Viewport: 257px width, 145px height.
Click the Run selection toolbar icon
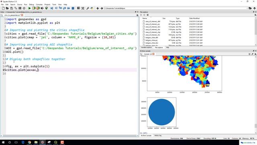(x=42, y=8)
